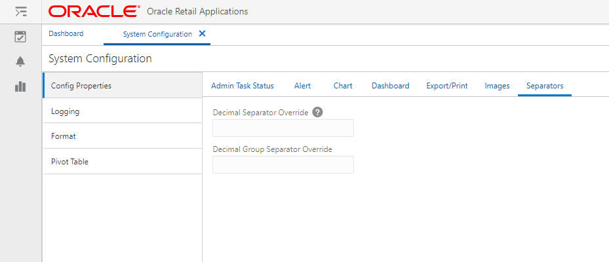Close the System Configuration tab
Image resolution: width=609 pixels, height=262 pixels.
click(x=202, y=33)
